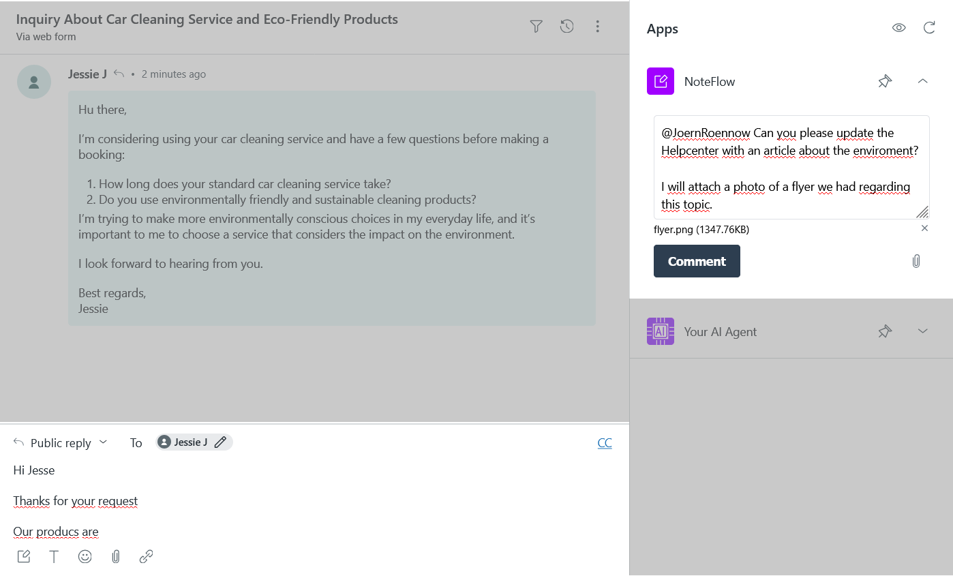The height and width of the screenshot is (576, 953).
Task: Expand the Your AI Agent panel
Action: click(922, 331)
